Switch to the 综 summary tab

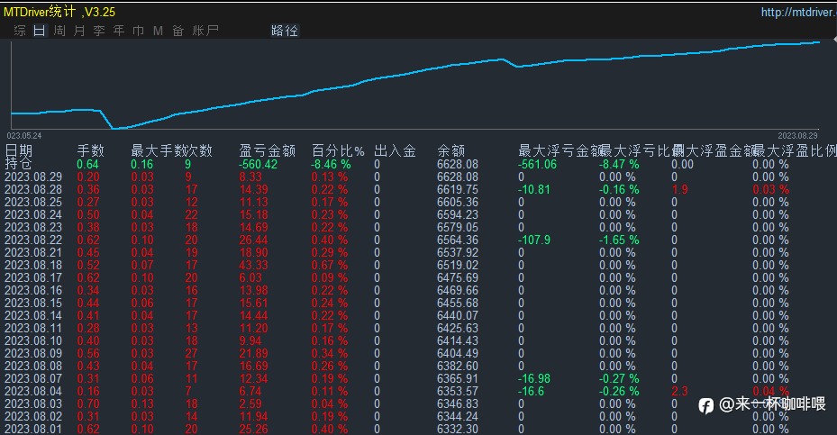pos(20,31)
